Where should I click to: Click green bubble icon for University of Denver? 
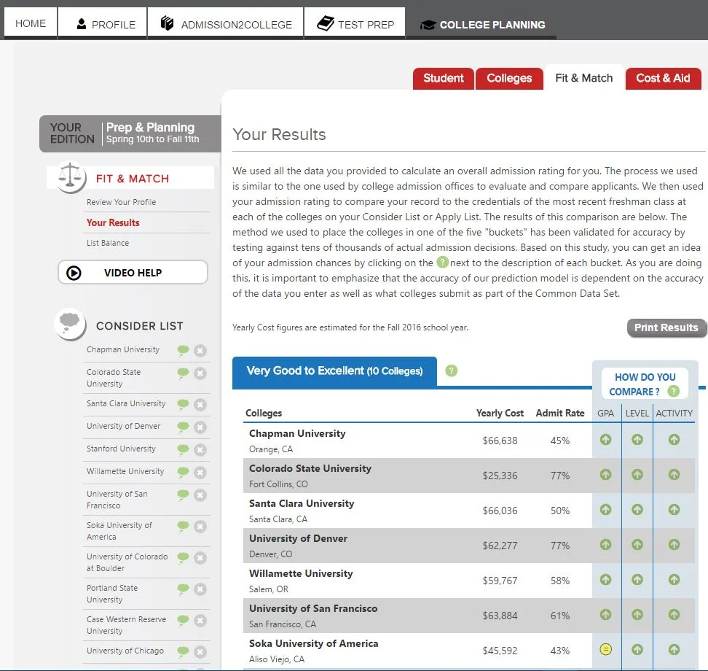183,427
